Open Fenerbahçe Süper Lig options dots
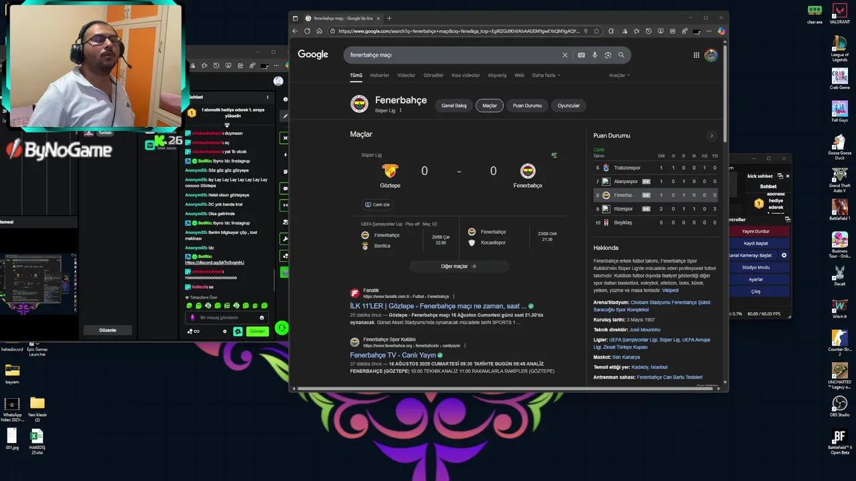Screen dimensions: 856x481 coord(401,110)
